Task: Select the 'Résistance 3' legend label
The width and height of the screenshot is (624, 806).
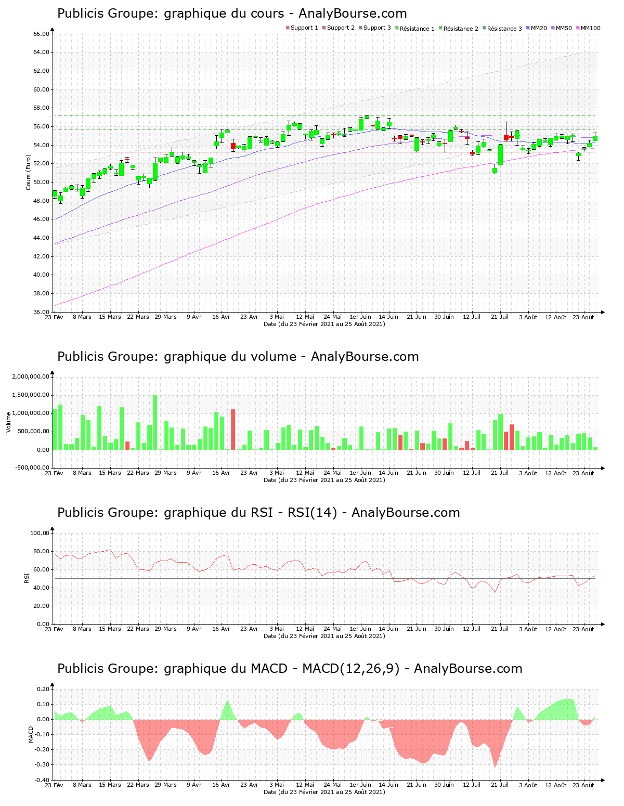Action: [x=504, y=28]
